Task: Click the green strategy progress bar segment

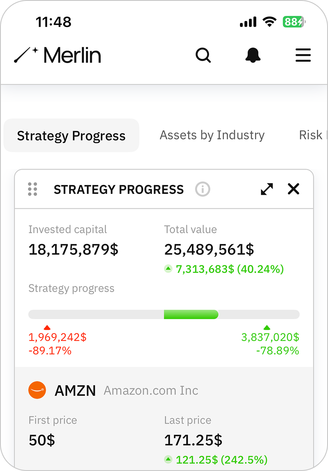Action: (x=191, y=314)
